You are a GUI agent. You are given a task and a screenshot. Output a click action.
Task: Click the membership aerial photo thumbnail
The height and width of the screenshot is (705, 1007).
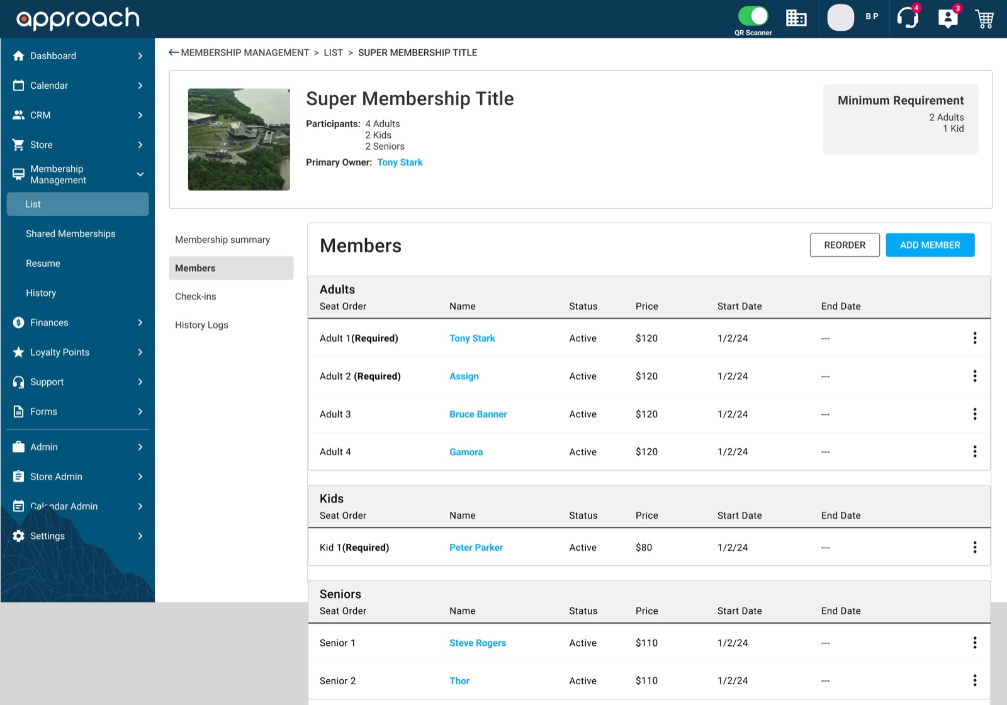(x=239, y=139)
